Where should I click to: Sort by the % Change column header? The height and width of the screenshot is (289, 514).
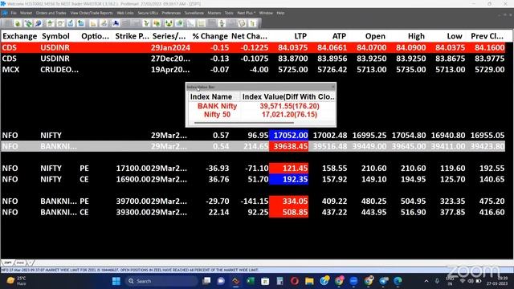point(210,36)
